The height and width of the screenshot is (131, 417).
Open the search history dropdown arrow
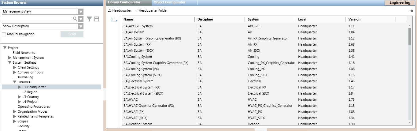(x=81, y=19)
